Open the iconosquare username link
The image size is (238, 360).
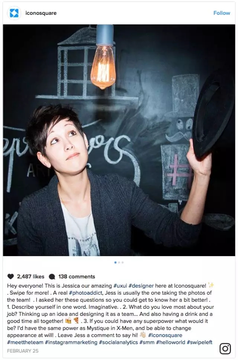click(41, 13)
